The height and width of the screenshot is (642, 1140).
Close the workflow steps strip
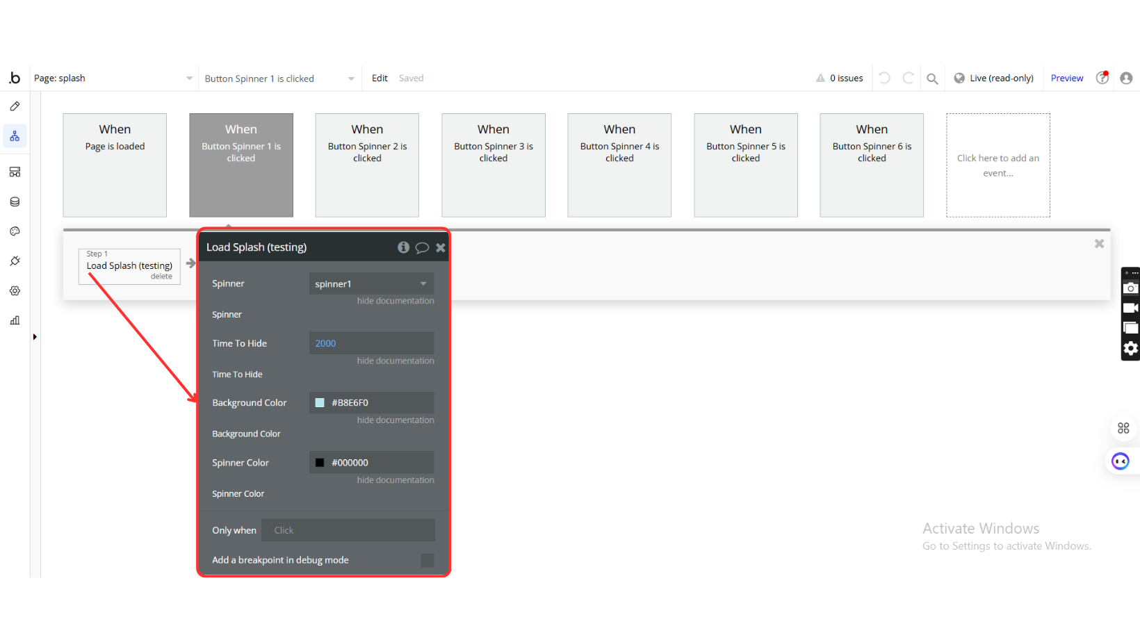(x=1099, y=243)
